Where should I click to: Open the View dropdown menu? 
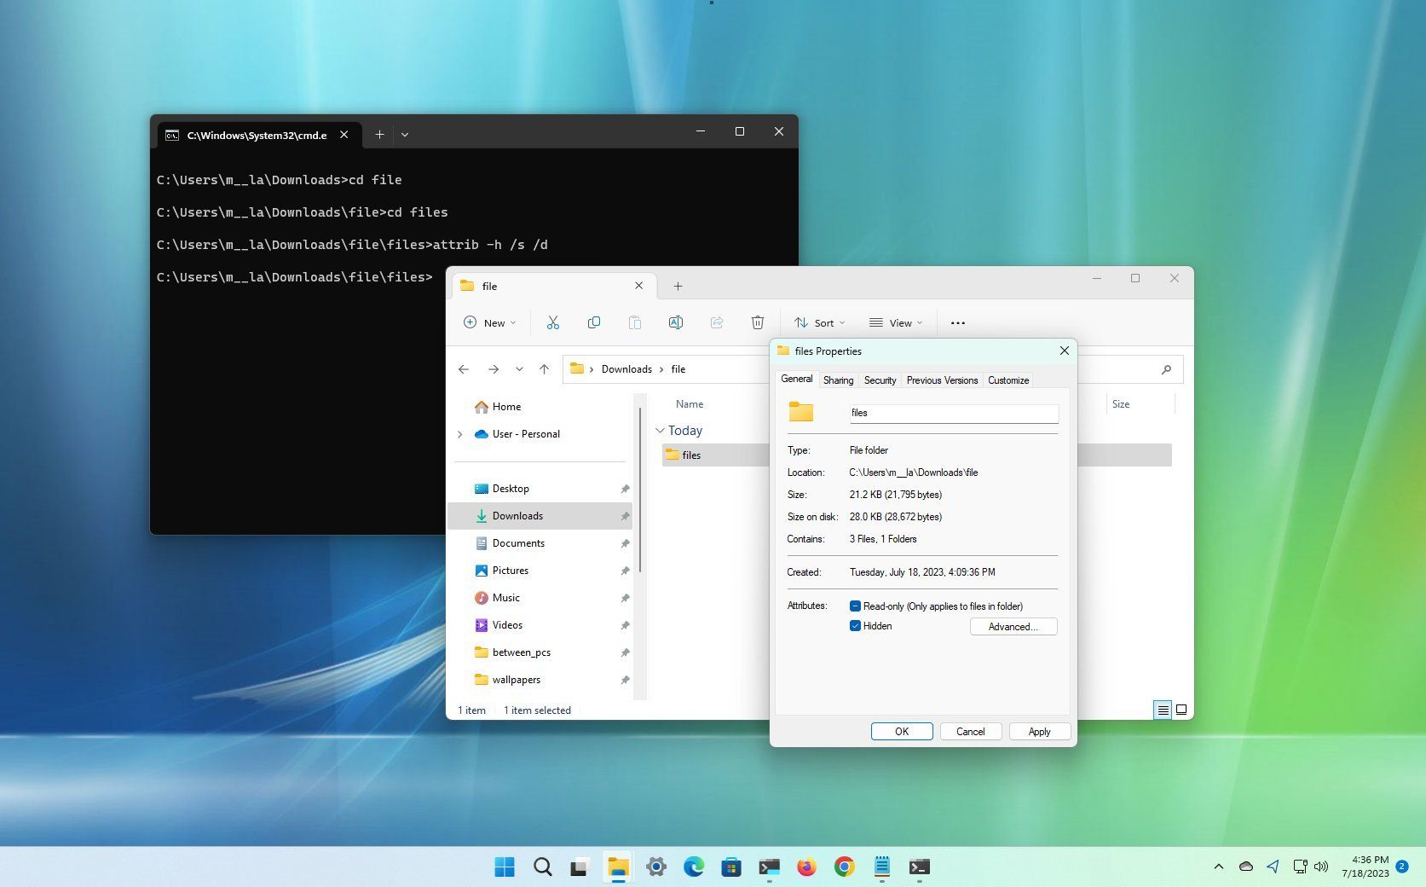(x=895, y=322)
